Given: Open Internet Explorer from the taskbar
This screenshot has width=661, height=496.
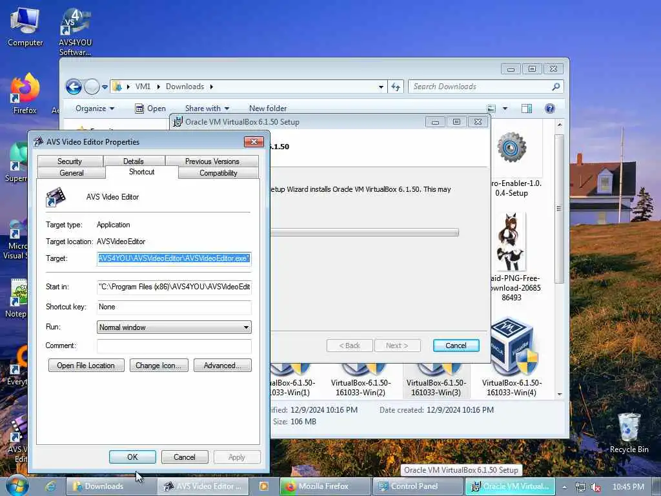Looking at the screenshot, I should point(50,486).
